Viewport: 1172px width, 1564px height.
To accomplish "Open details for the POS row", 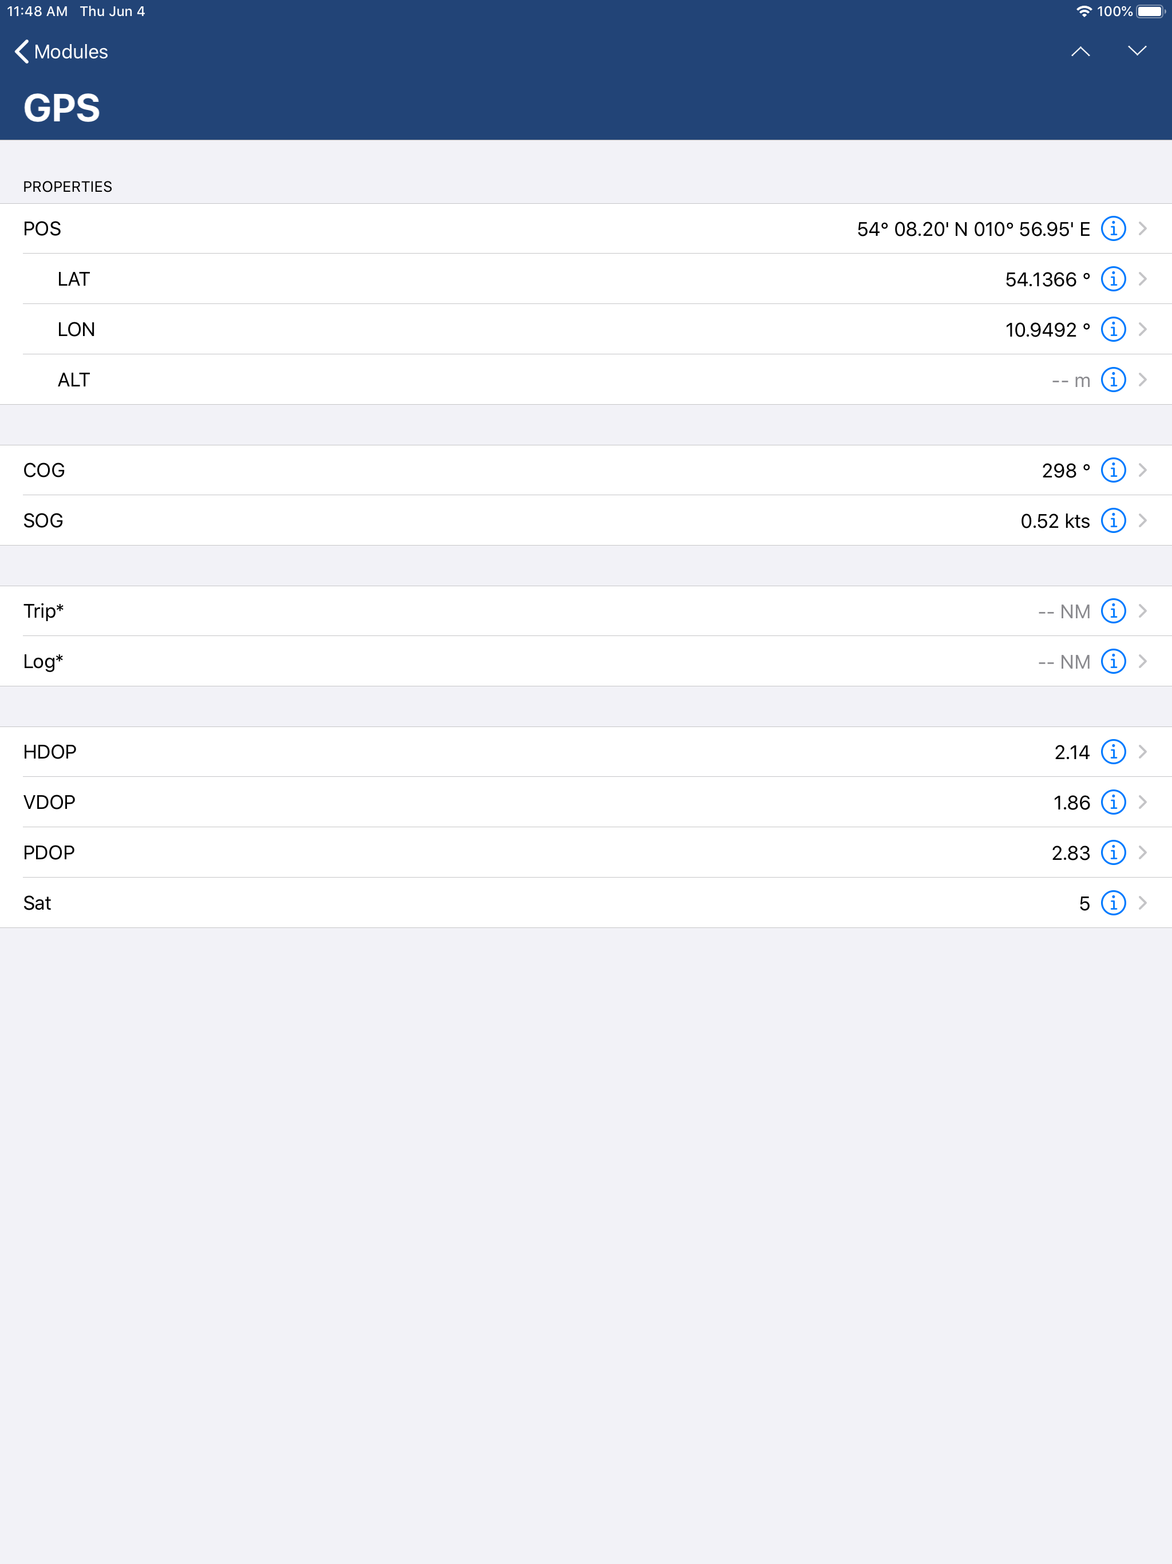I will coord(1144,228).
